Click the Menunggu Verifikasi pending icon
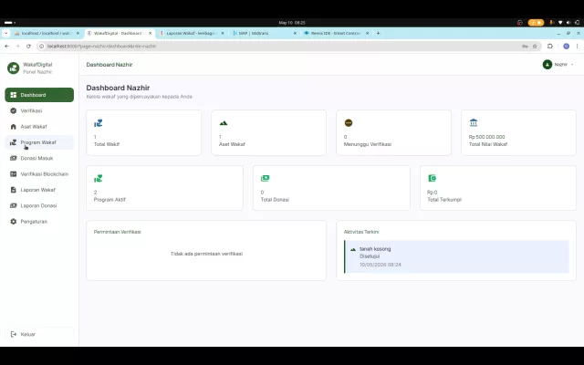584x365 pixels. point(349,122)
